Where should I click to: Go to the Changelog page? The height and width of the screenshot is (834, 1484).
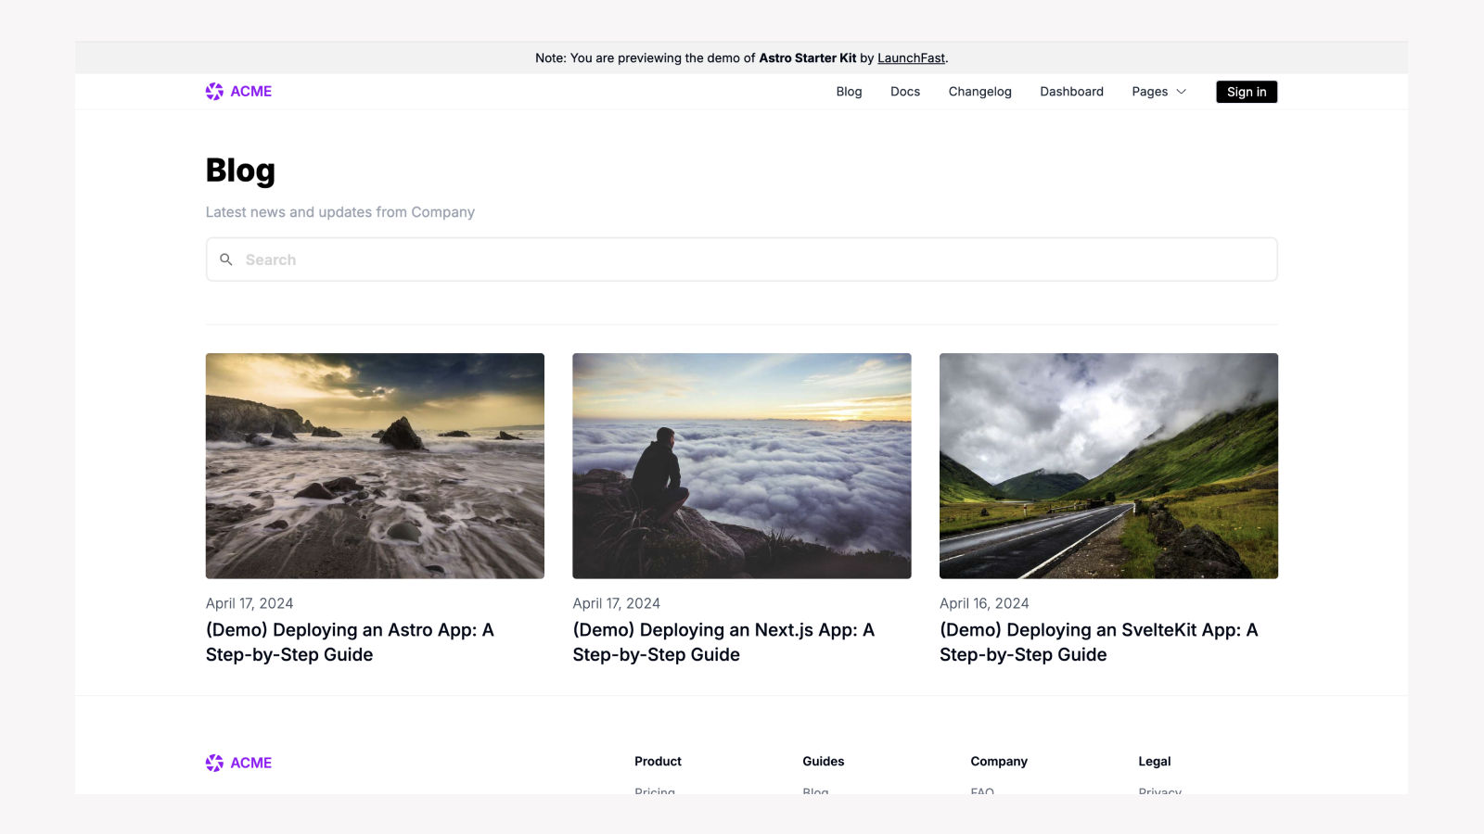tap(979, 92)
